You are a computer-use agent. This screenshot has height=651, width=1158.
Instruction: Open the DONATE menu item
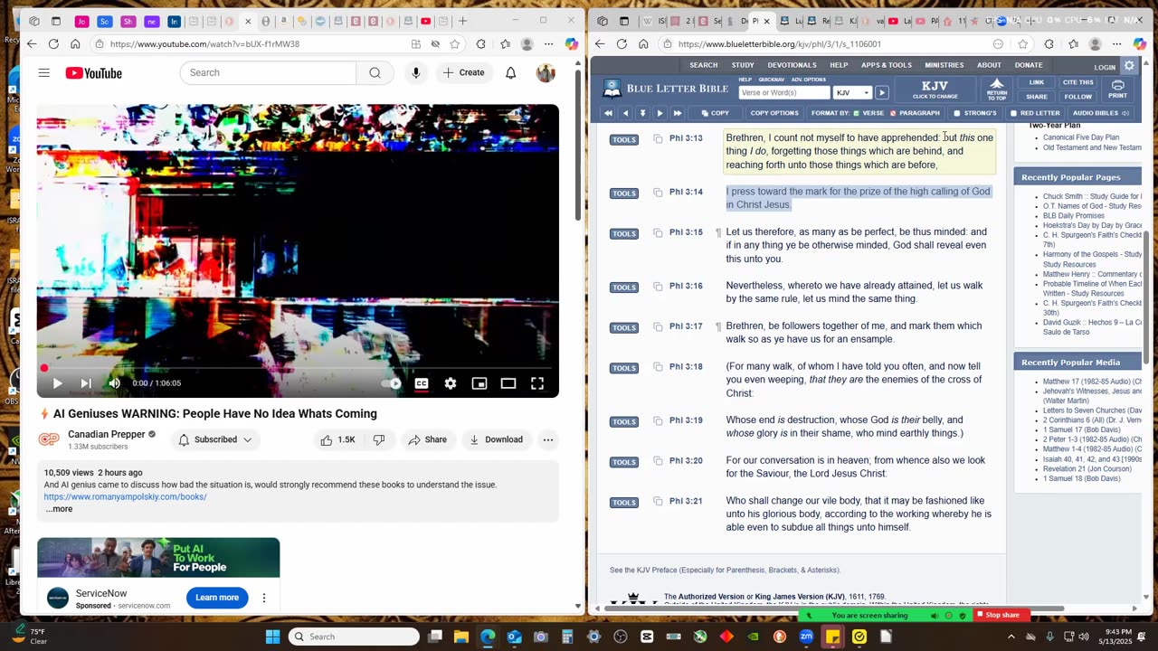1029,65
